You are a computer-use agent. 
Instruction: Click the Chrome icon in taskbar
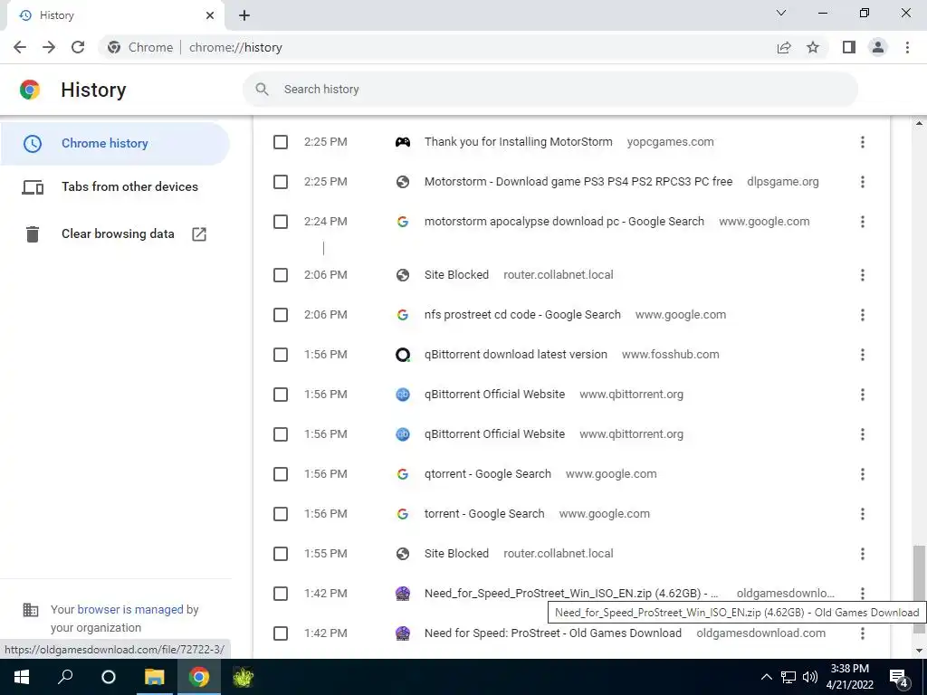199,677
